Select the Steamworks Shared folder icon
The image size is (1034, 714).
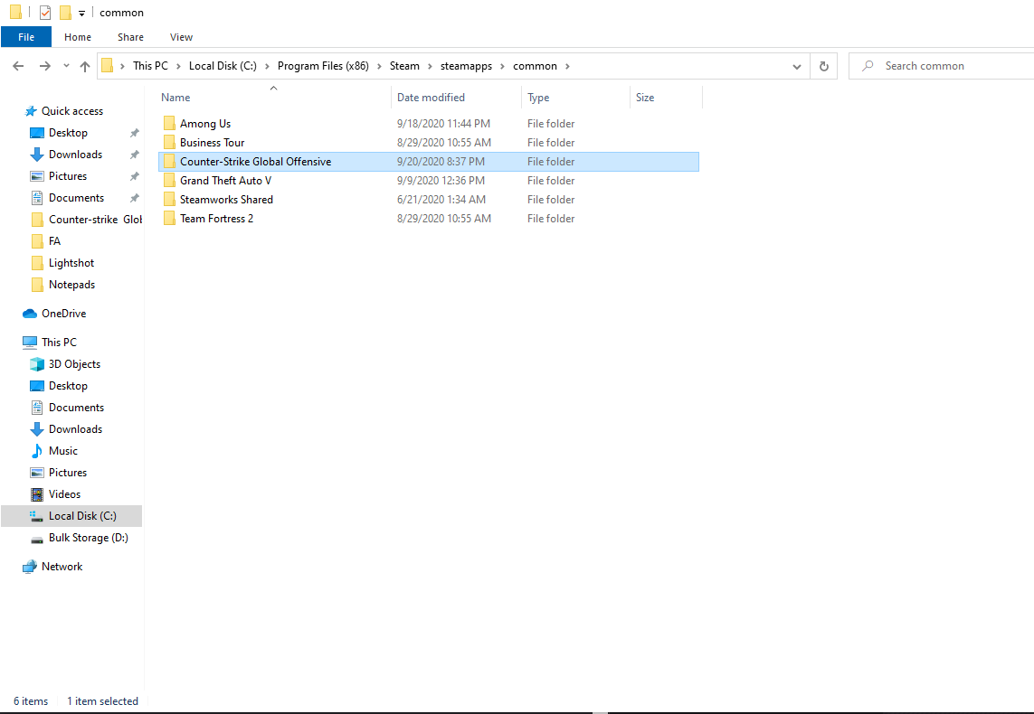(x=169, y=200)
